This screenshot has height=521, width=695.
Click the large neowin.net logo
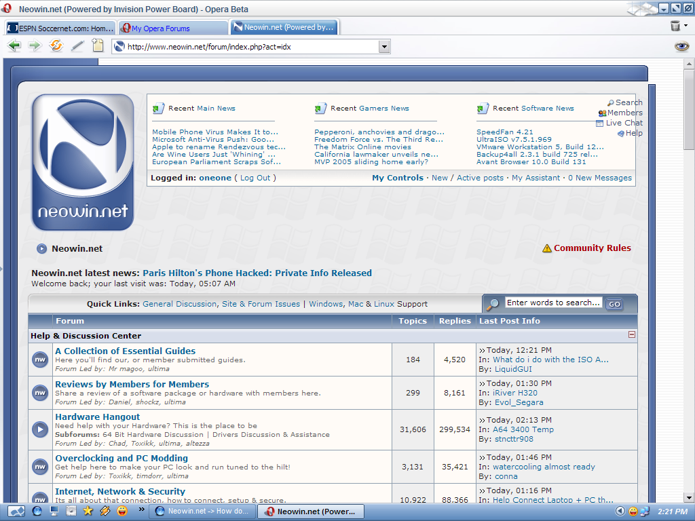click(83, 162)
